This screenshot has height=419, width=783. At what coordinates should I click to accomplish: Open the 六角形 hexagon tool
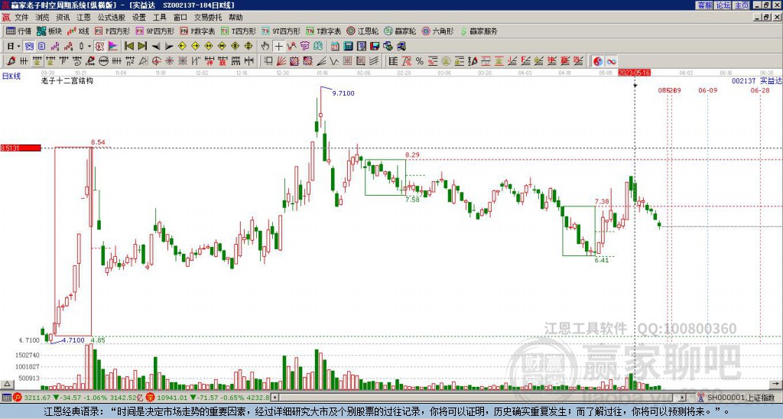tap(438, 31)
